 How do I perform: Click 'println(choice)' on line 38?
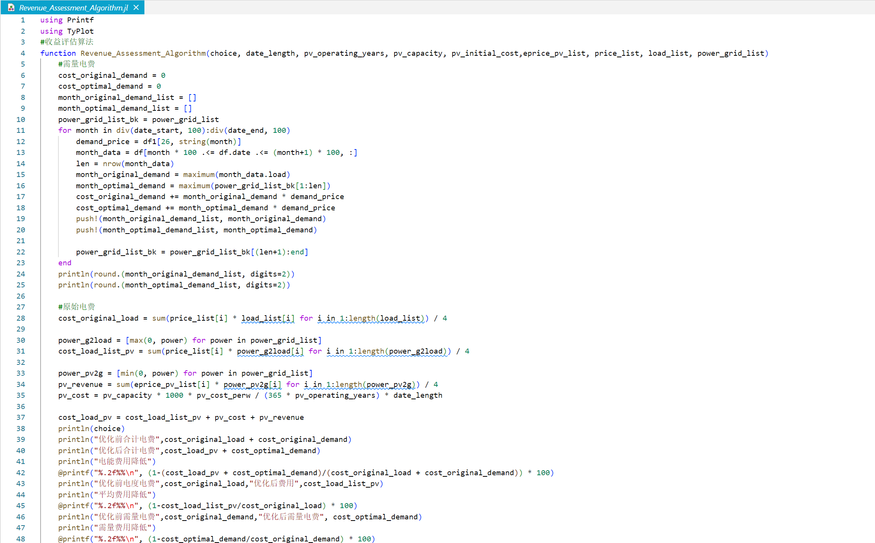[91, 428]
